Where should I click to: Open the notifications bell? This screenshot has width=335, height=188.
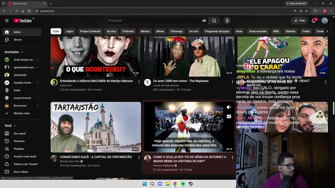[x=314, y=21]
